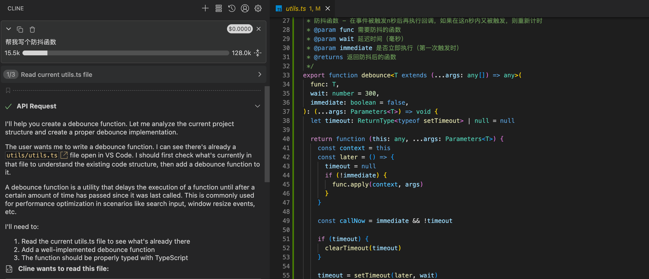Open the MCP servers icon
This screenshot has height=279, width=649.
point(218,8)
